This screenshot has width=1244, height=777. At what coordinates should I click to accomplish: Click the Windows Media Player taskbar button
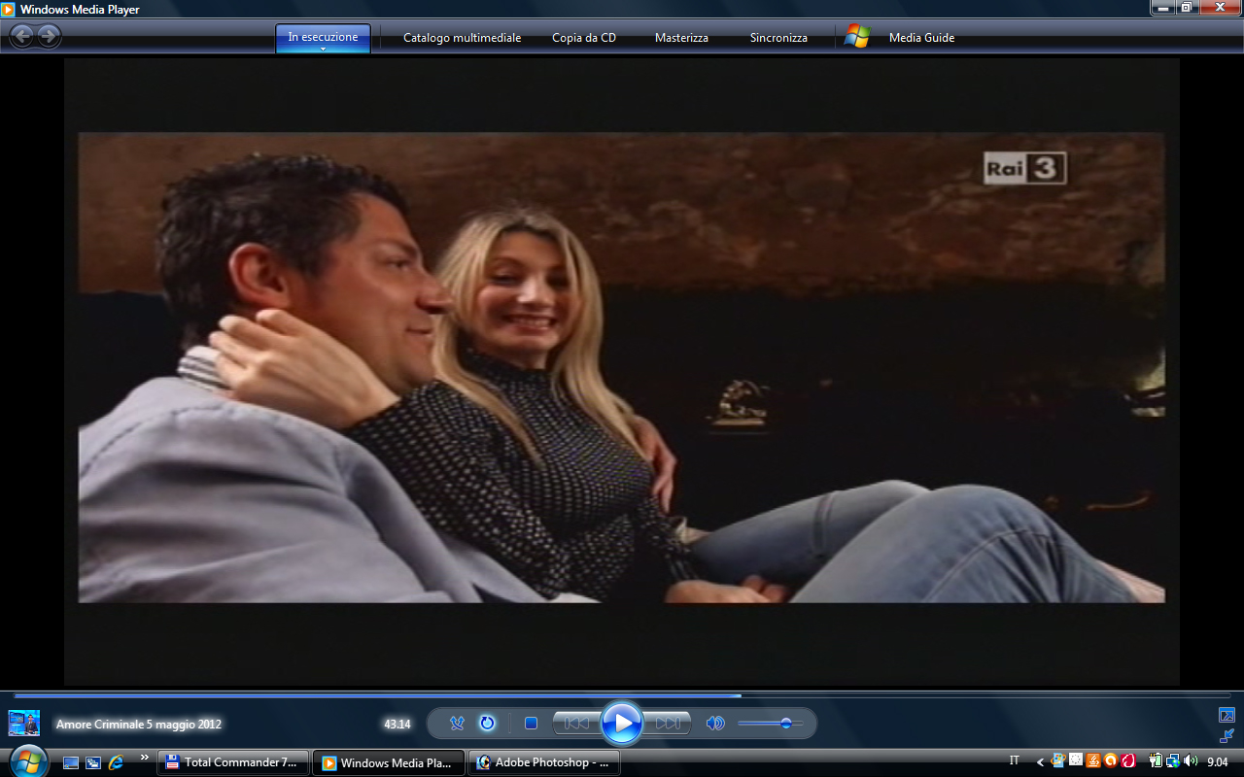tap(388, 762)
